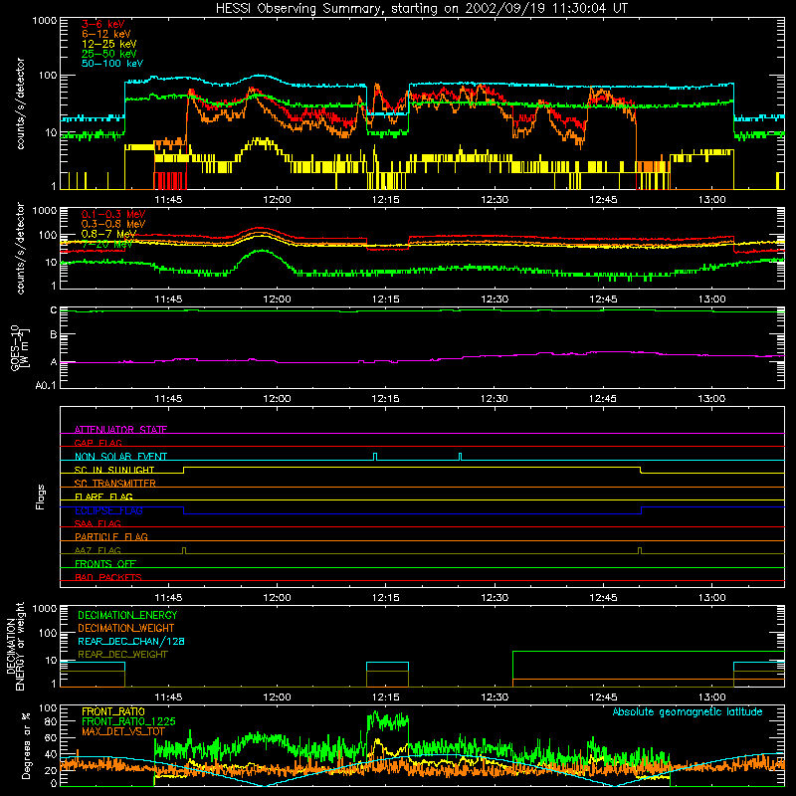Click the 'MAX_DET_VS_TOT' legend label

click(123, 731)
